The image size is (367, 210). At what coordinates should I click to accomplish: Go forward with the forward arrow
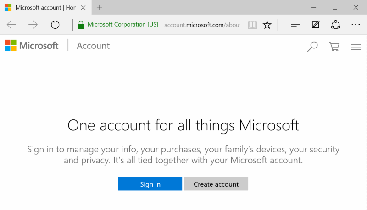[33, 25]
